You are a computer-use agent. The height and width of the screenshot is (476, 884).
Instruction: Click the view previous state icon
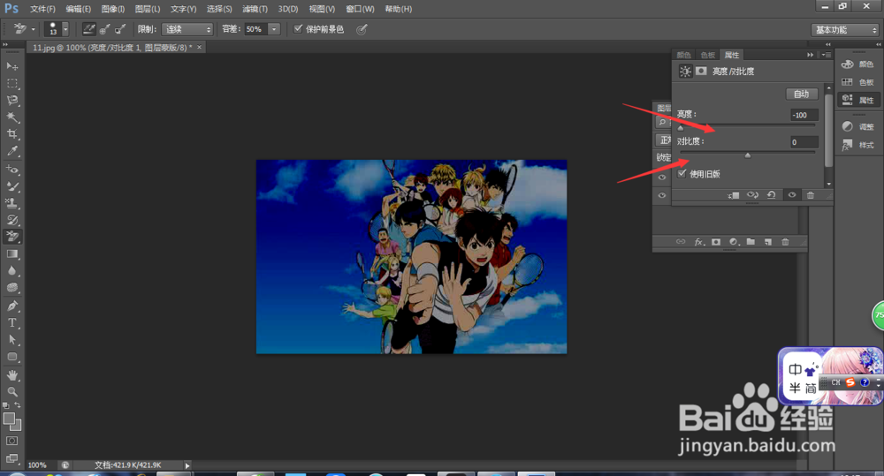(752, 195)
